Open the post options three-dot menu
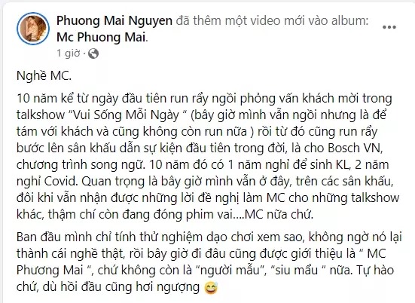Viewport: 415px width, 303px height. (389, 27)
